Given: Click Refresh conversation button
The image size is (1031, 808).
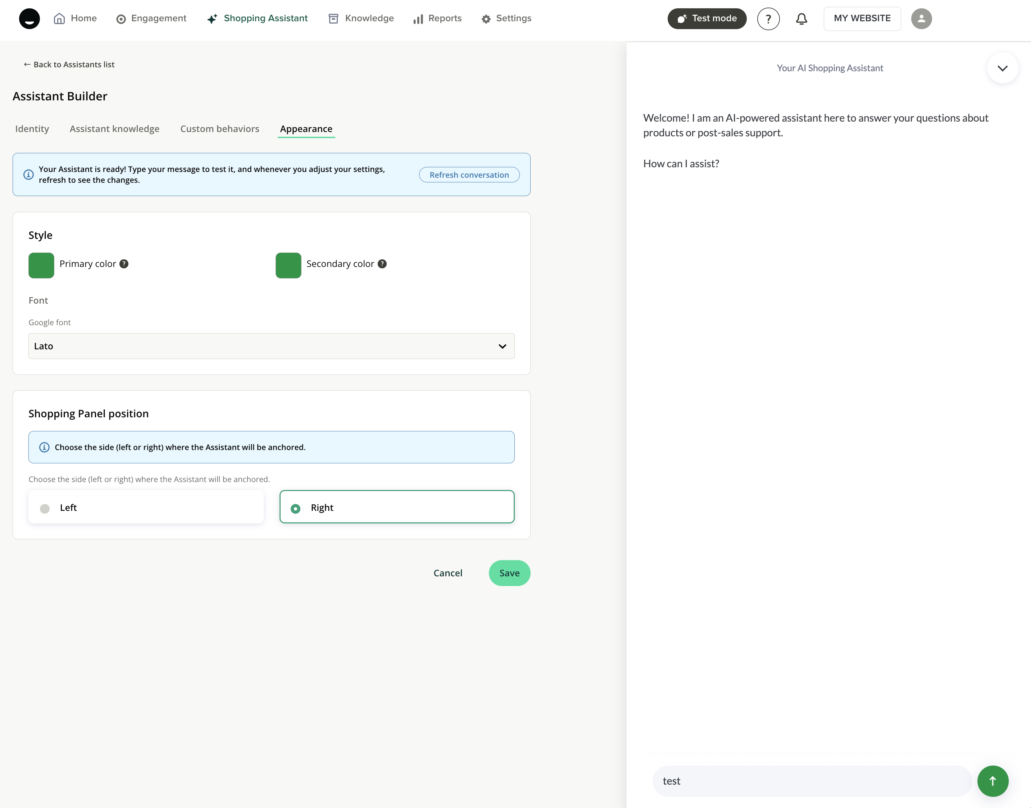Looking at the screenshot, I should tap(469, 174).
